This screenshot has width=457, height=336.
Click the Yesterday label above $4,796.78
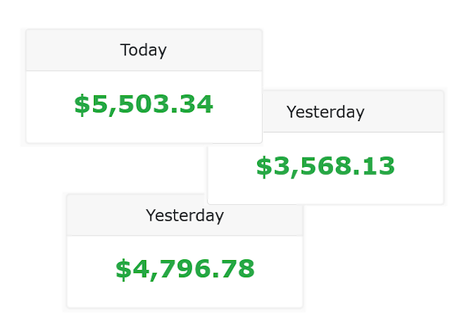(185, 215)
